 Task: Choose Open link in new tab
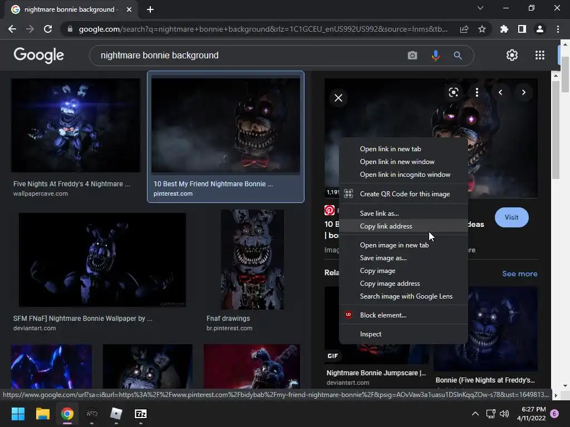pyautogui.click(x=403, y=149)
